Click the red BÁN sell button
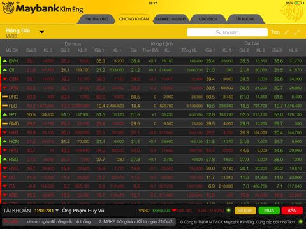 (292, 211)
